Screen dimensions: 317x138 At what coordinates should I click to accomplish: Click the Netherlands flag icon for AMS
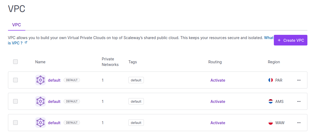pyautogui.click(x=271, y=101)
